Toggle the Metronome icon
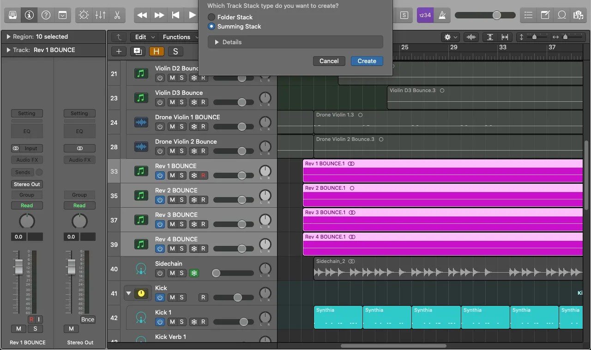The image size is (591, 350). tap(442, 15)
